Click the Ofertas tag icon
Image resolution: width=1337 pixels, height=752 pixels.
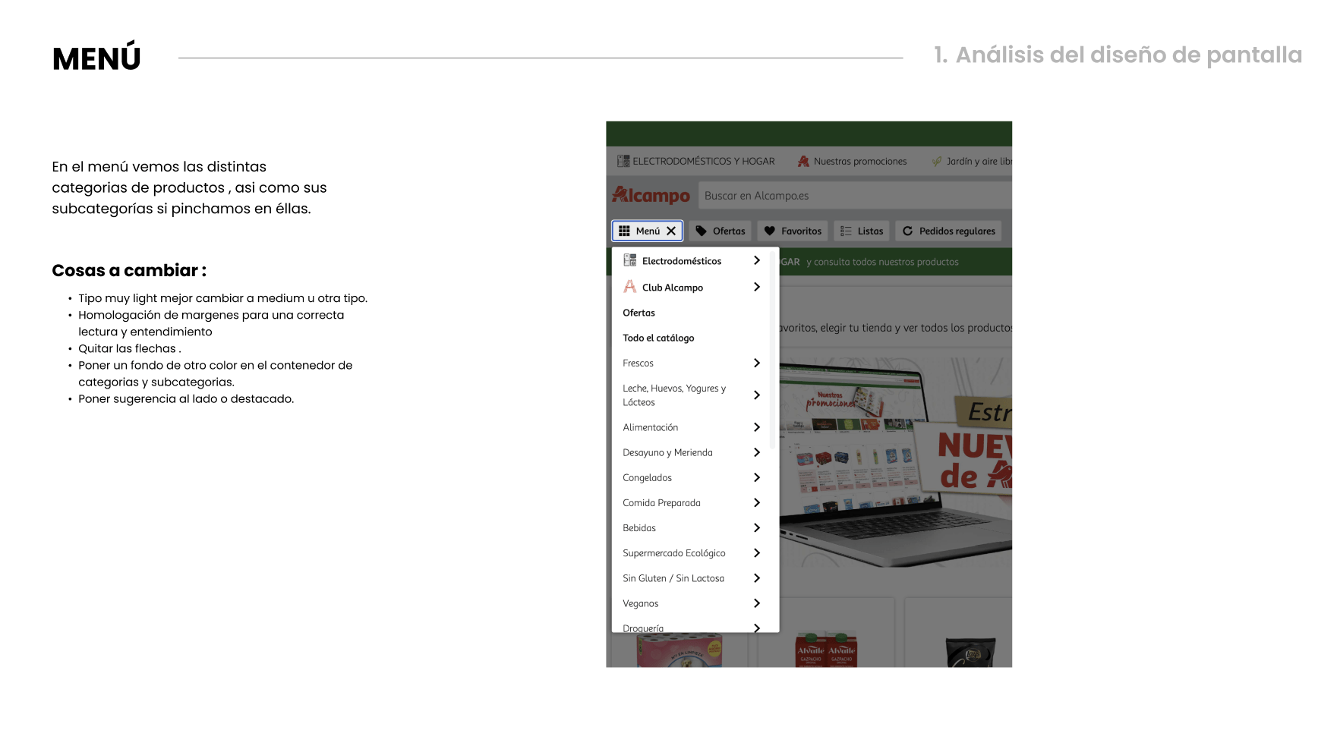pos(702,231)
